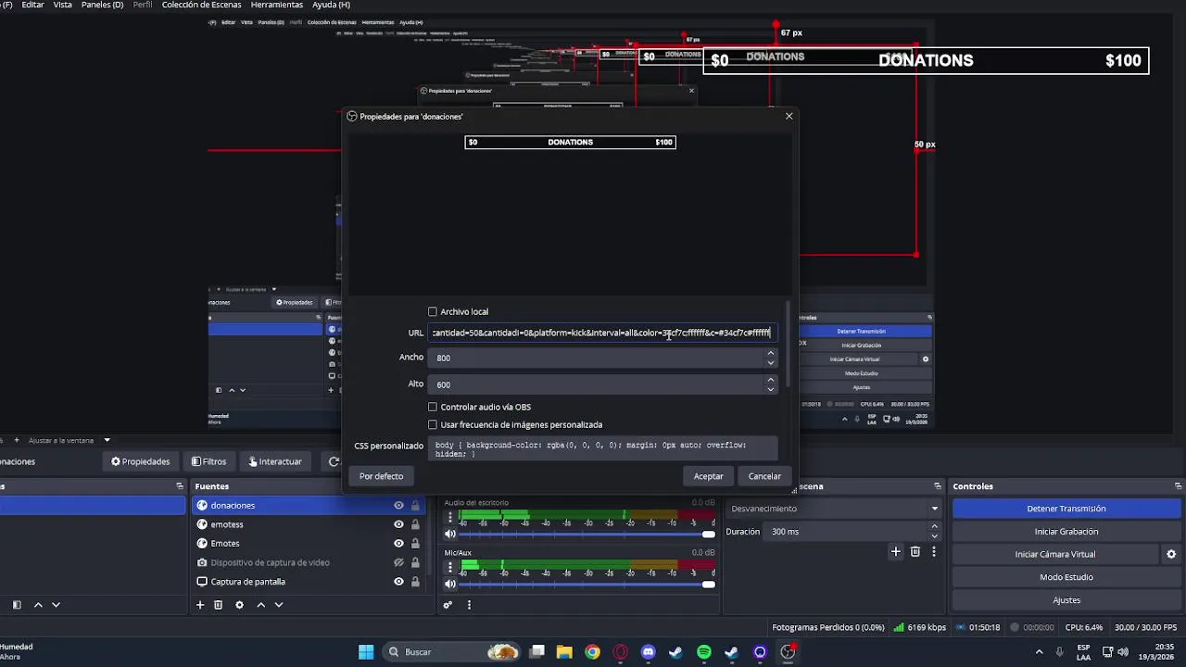This screenshot has width=1186, height=667.
Task: Open transition properties three-dots menu
Action: coord(934,551)
